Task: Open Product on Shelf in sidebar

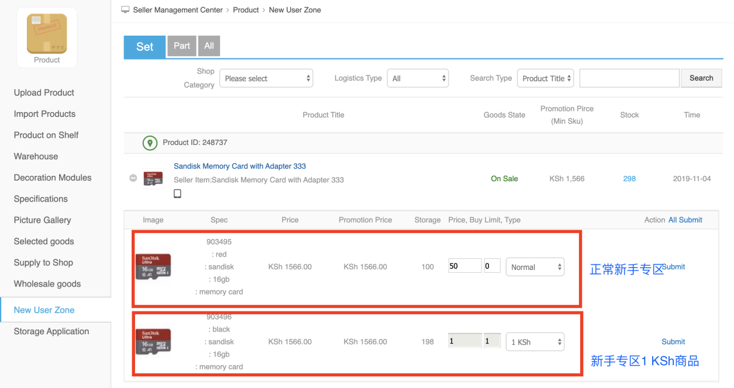Action: click(x=46, y=135)
